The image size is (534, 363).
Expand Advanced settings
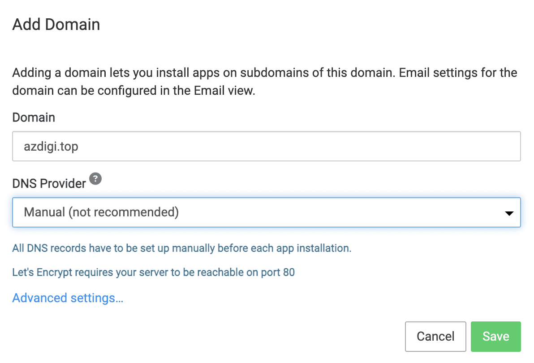(68, 298)
